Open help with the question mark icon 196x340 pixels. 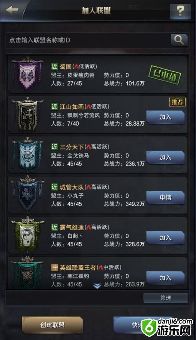point(180,11)
